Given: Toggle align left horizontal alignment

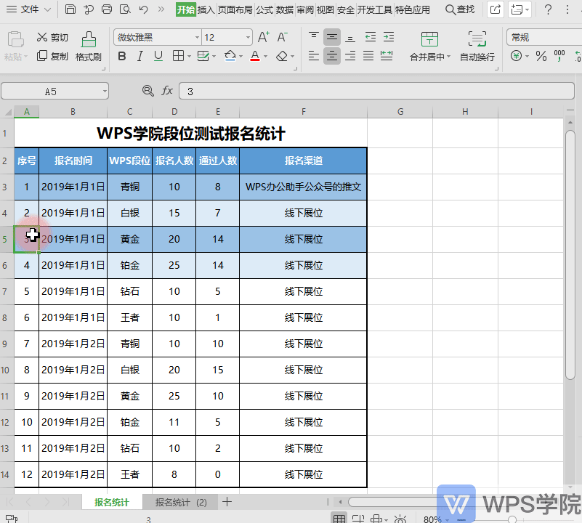Looking at the screenshot, I should pos(314,56).
